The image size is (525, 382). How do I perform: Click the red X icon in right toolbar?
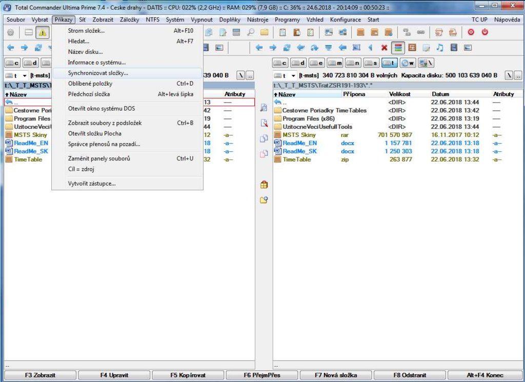(x=384, y=48)
